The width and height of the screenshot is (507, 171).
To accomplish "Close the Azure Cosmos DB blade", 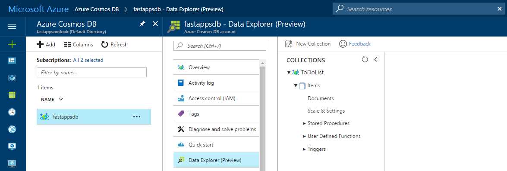I will (155, 24).
